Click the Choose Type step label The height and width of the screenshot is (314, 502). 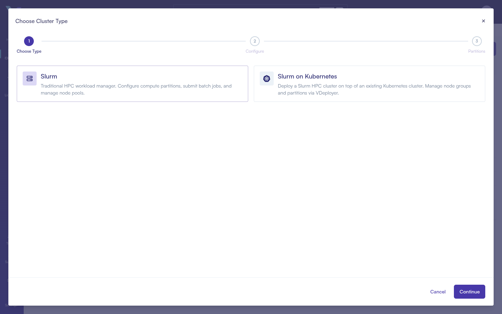coord(29,51)
